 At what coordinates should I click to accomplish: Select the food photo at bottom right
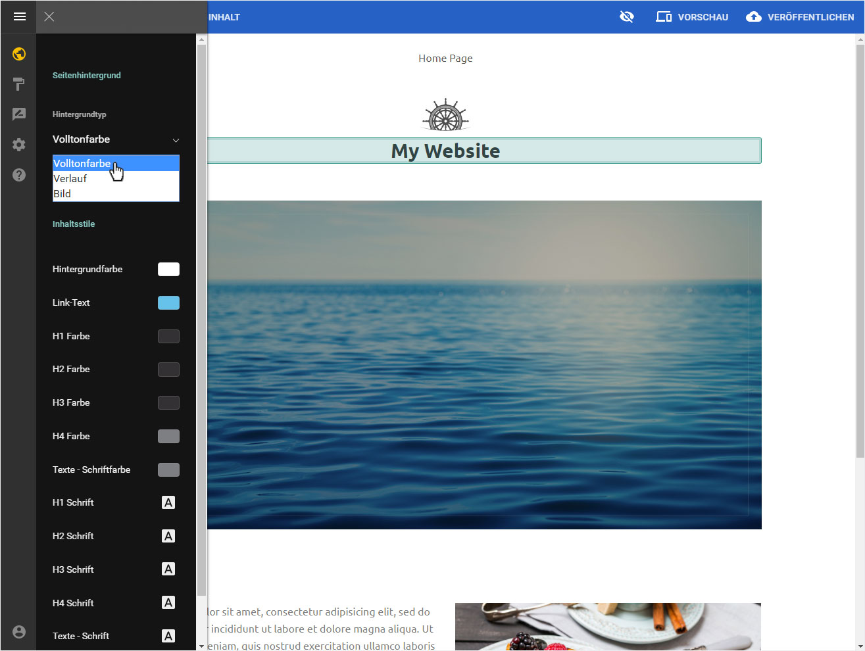point(608,627)
